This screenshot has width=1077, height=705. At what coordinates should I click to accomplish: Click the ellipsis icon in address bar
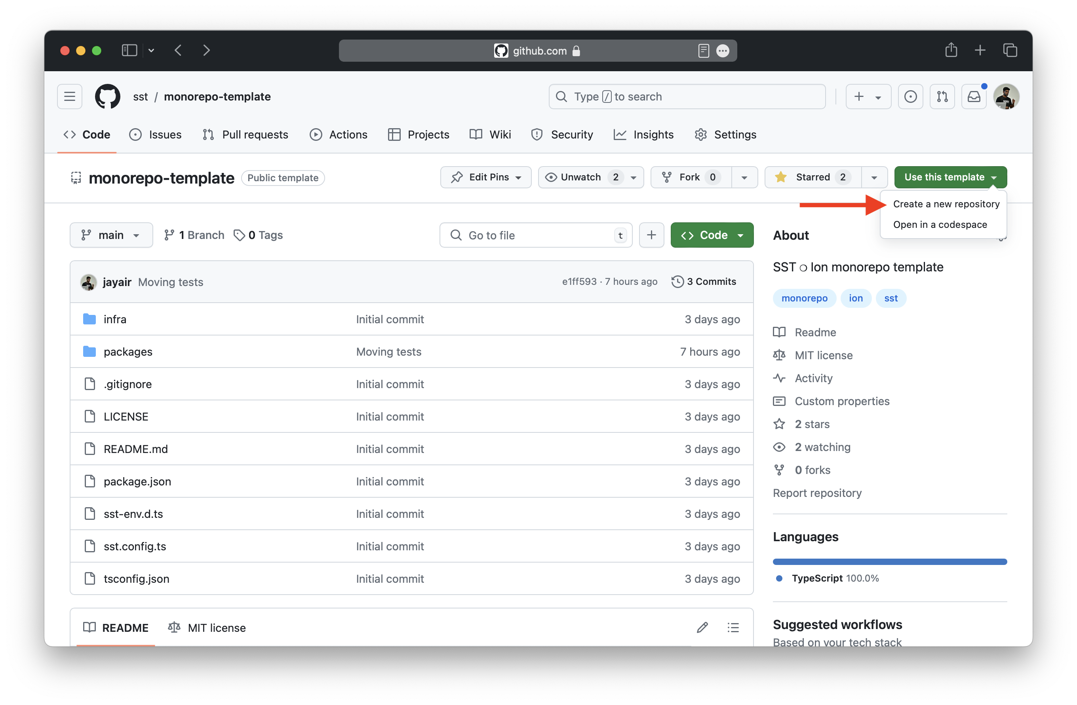click(x=723, y=51)
